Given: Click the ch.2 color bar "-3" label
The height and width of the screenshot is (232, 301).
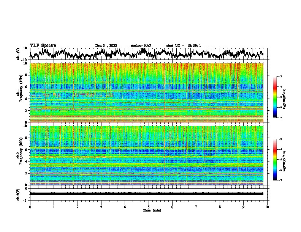Looking at the screenshot, I should [280, 139].
